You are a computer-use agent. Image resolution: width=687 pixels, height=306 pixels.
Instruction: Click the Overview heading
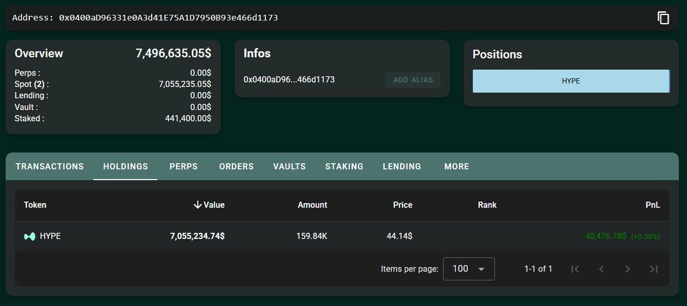tap(39, 53)
